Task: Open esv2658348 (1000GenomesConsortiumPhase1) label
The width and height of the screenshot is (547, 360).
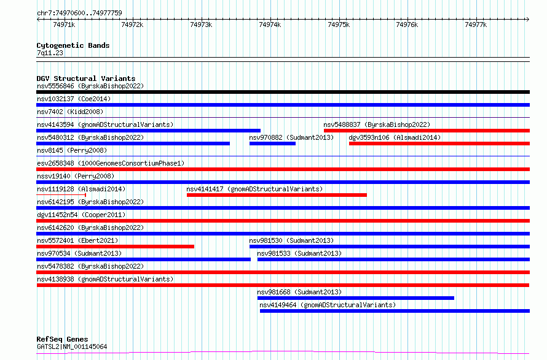Action: pos(111,163)
